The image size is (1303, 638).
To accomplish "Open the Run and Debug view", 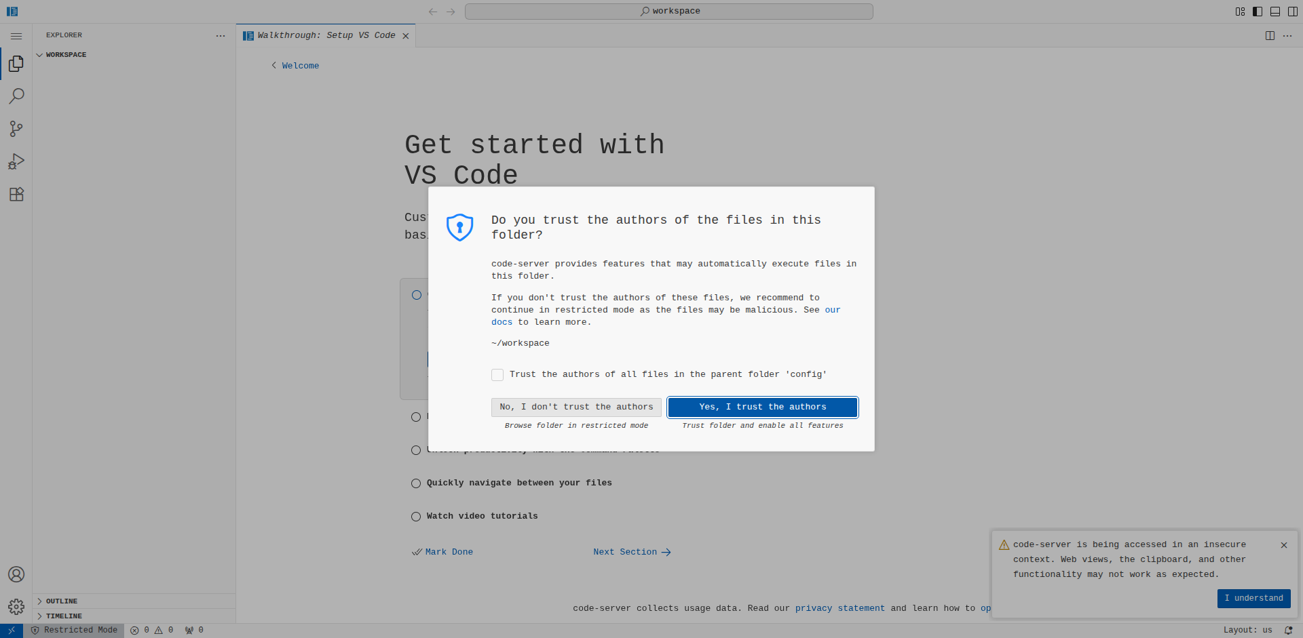I will [16, 161].
